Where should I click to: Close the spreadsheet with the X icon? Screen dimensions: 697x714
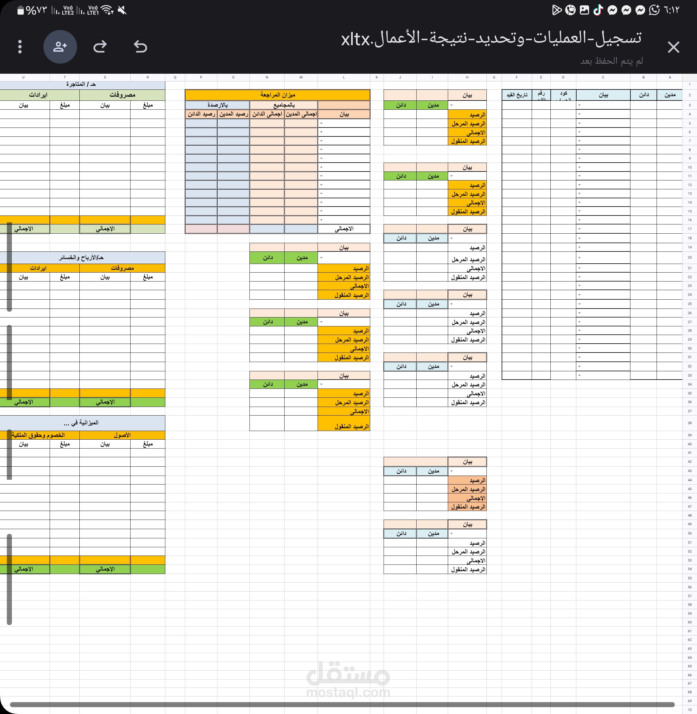tap(673, 47)
